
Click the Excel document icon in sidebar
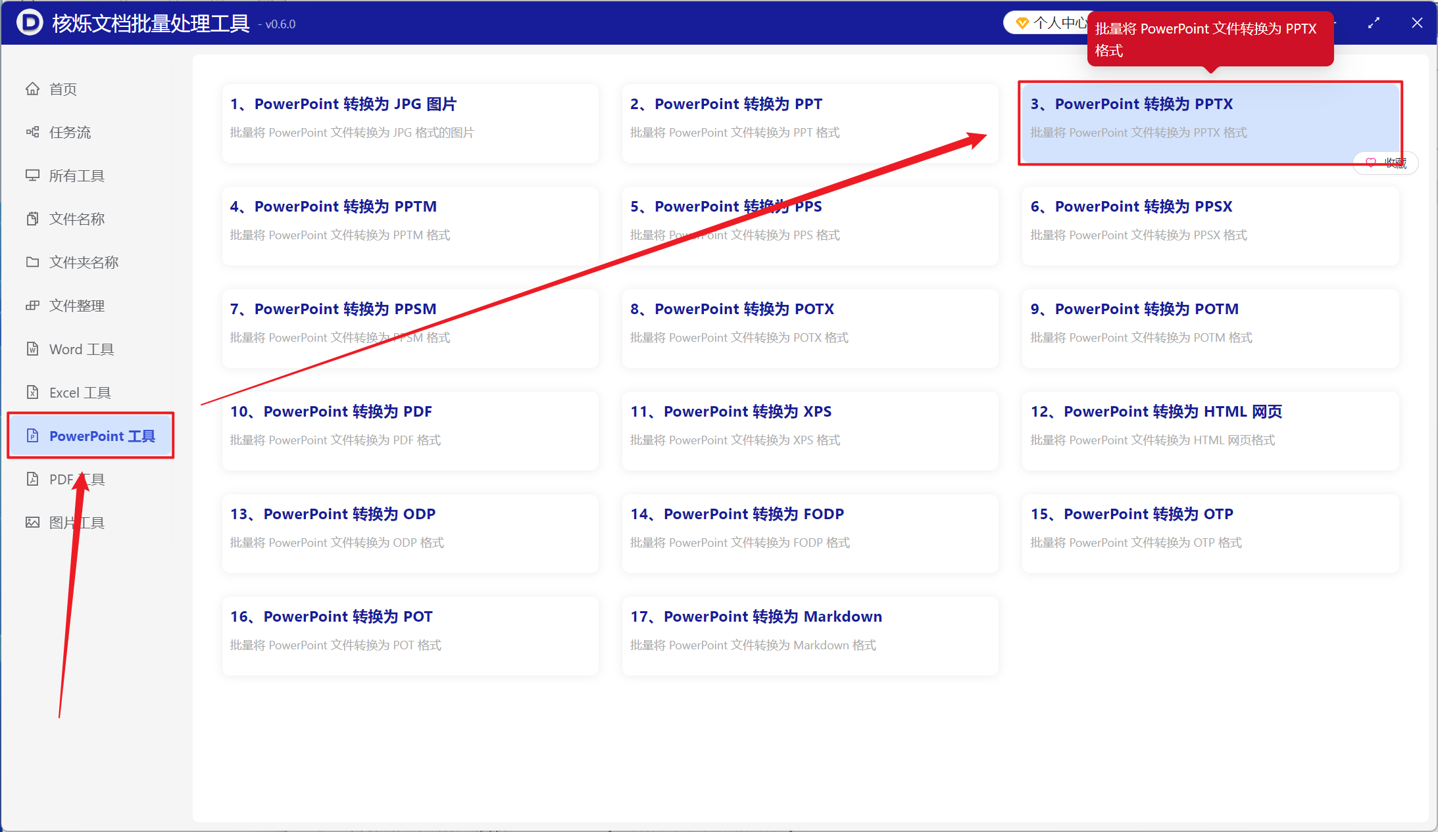pyautogui.click(x=32, y=392)
